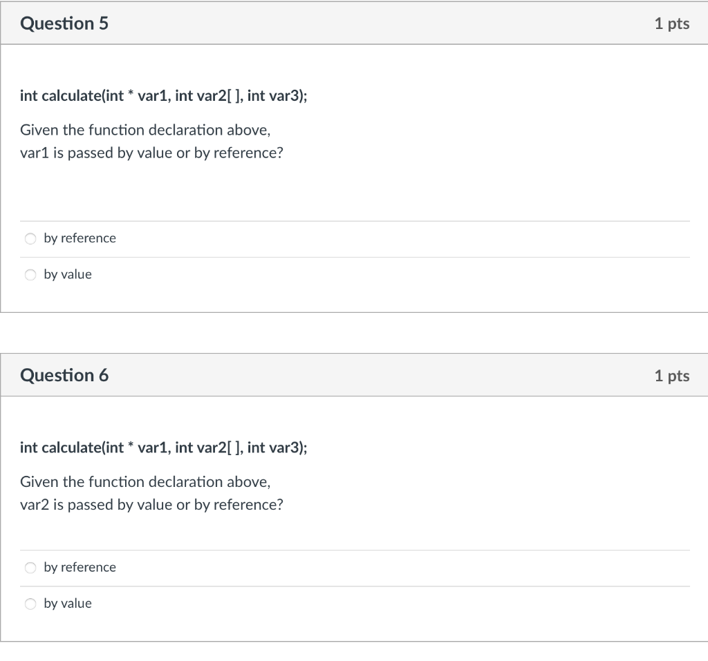The width and height of the screenshot is (708, 661).
Task: Choose the "by value" radio button in Question 6
Action: (30, 604)
